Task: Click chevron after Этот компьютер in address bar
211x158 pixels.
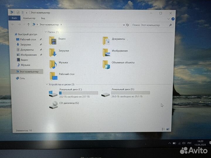Action: coord(61,25)
